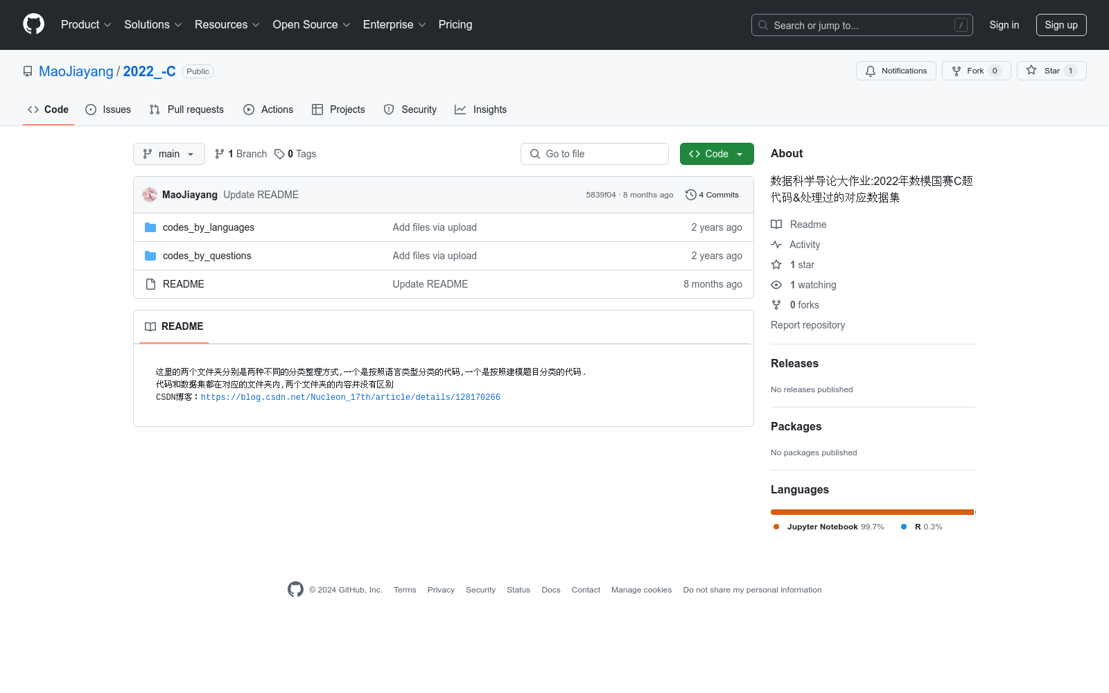The image size is (1109, 693).
Task: Click the commit history clock icon
Action: pyautogui.click(x=690, y=195)
